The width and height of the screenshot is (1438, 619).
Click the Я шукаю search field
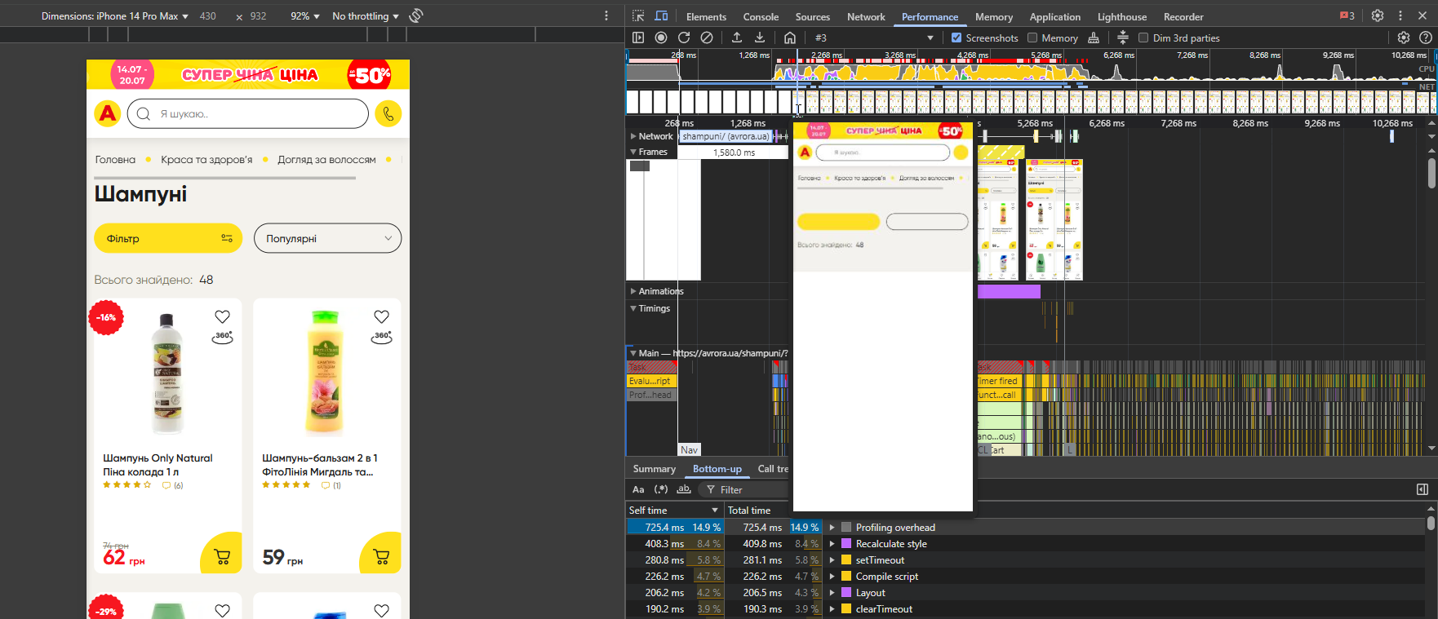click(x=248, y=114)
